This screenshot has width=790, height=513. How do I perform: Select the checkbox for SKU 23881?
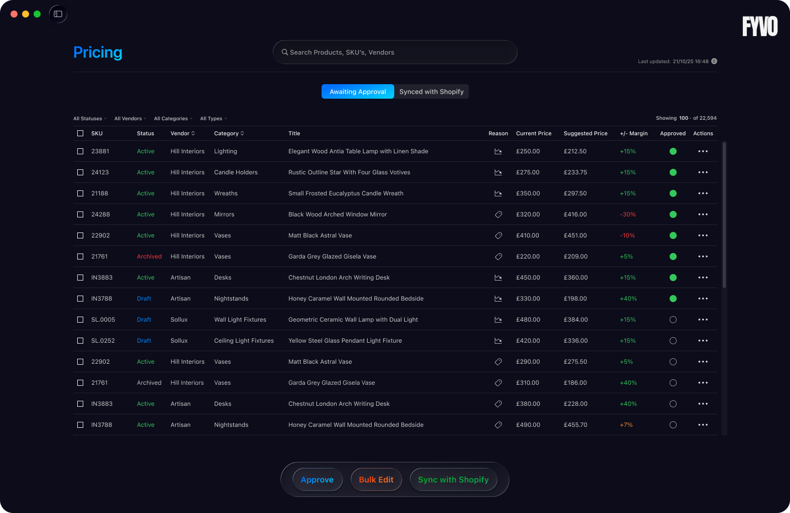[x=80, y=151]
